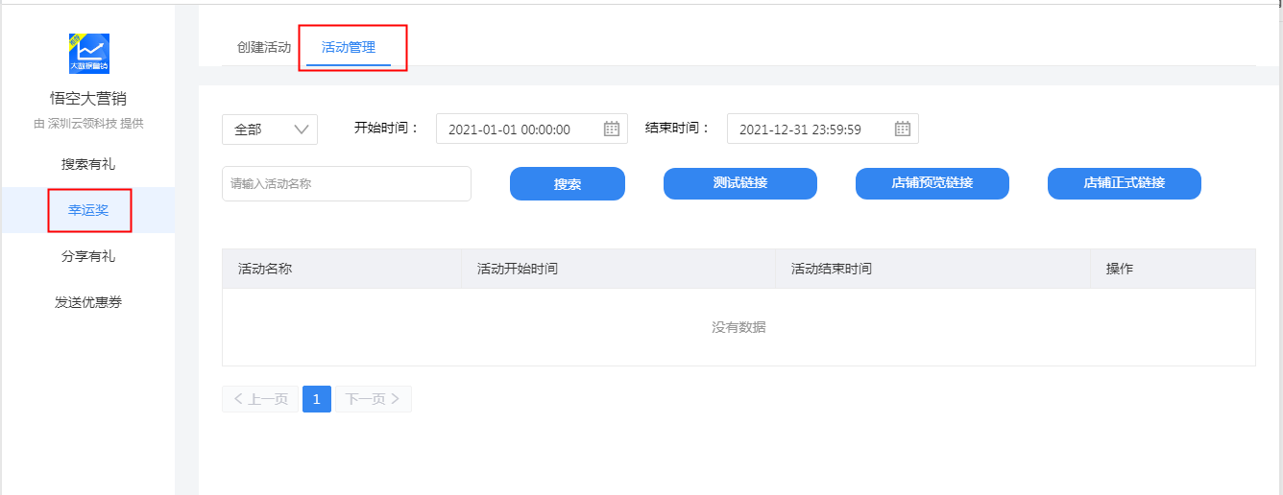Click 由 深圳云领科技 提供 provider text
This screenshot has width=1283, height=495.
88,123
